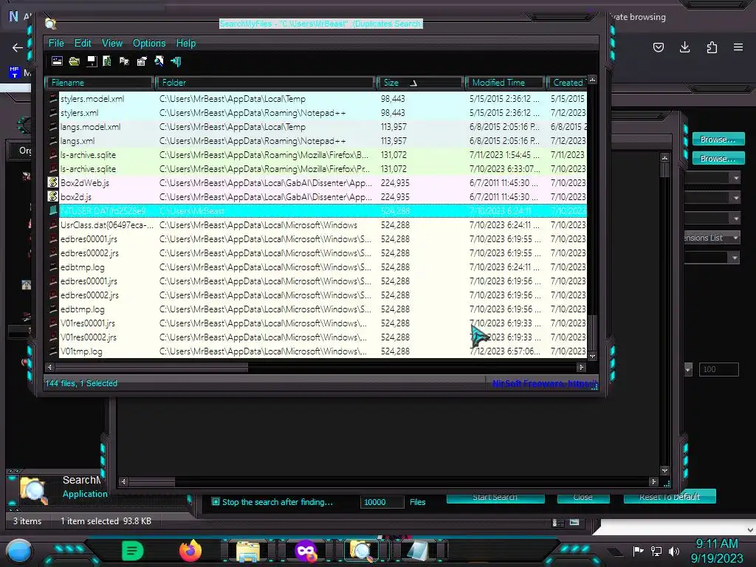Click Firefox back arrow button
Screen dimensions: 756x567
point(18,47)
